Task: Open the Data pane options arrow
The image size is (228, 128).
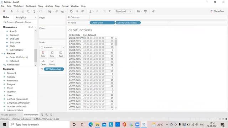Action: (36, 17)
